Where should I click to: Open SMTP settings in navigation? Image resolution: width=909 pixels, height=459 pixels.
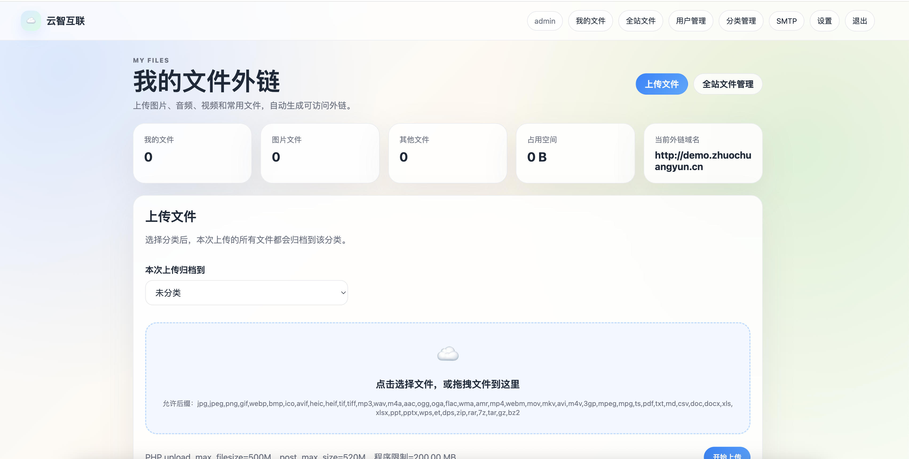point(786,21)
